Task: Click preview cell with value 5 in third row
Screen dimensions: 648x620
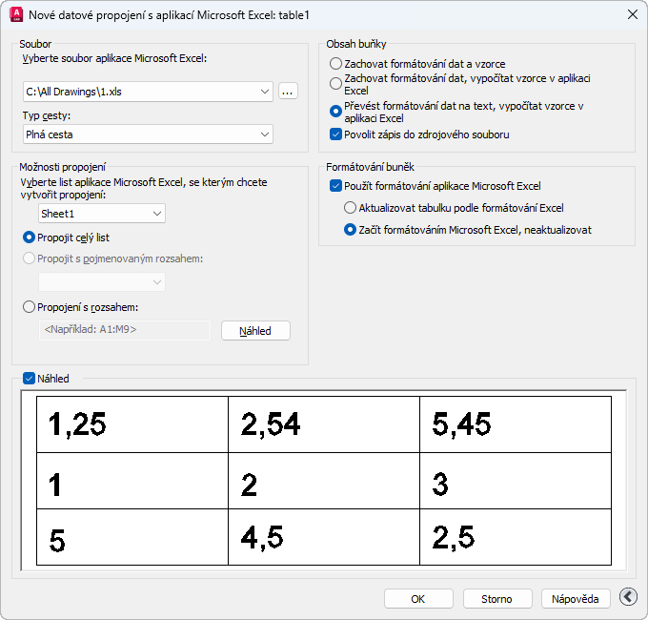Action: click(132, 537)
